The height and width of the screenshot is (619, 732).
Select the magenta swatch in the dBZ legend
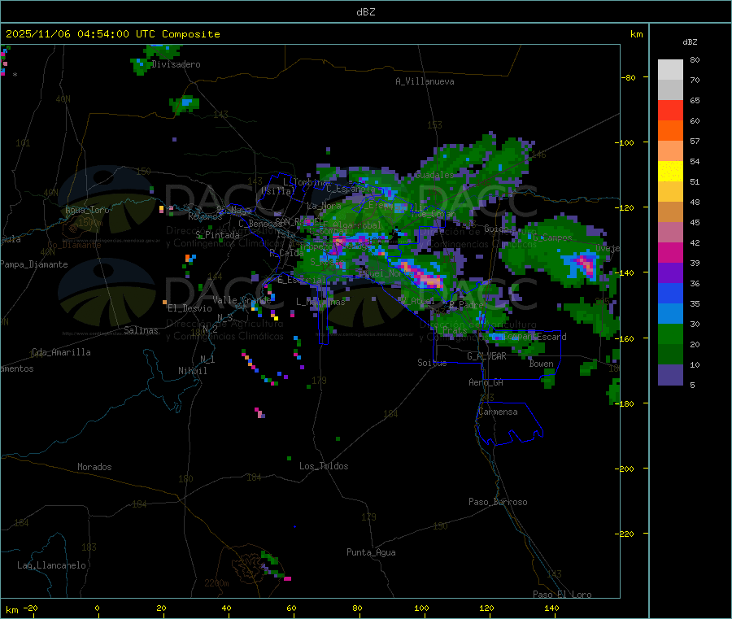pyautogui.click(x=670, y=252)
